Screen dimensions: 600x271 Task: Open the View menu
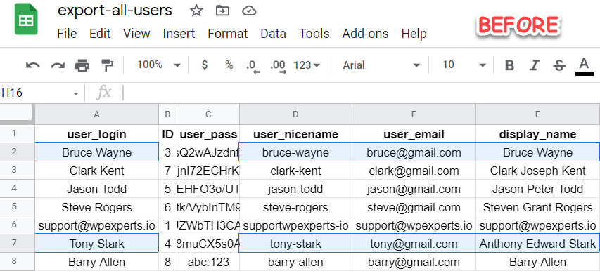point(136,34)
